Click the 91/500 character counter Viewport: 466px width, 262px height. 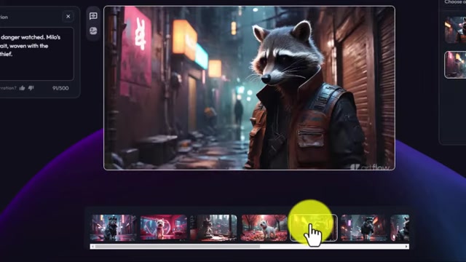tap(60, 88)
